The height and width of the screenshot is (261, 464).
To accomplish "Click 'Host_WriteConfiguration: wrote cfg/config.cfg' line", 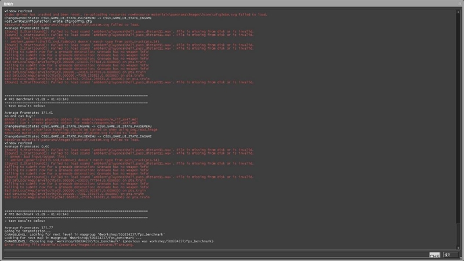I will pyautogui.click(x=48, y=21).
